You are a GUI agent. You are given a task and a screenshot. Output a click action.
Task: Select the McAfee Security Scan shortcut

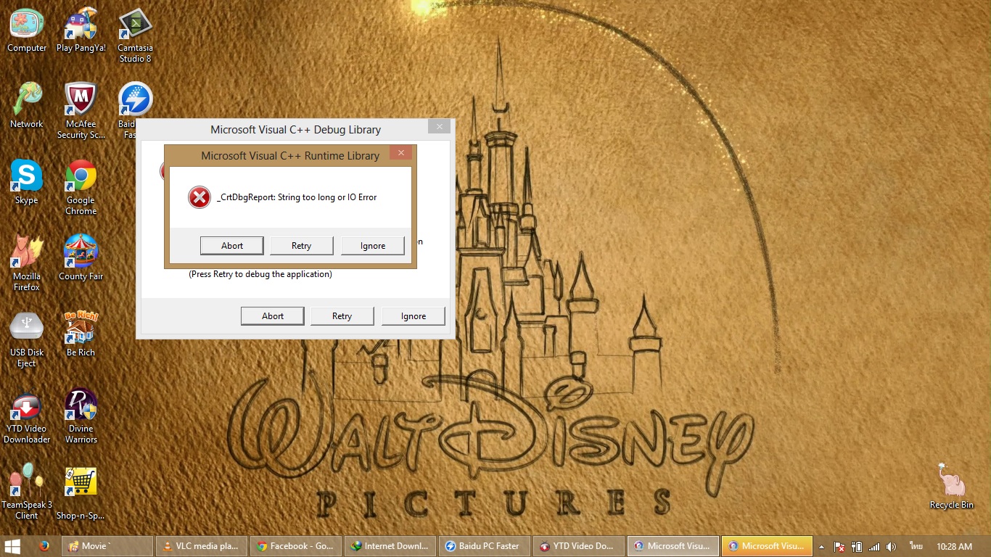(x=81, y=110)
